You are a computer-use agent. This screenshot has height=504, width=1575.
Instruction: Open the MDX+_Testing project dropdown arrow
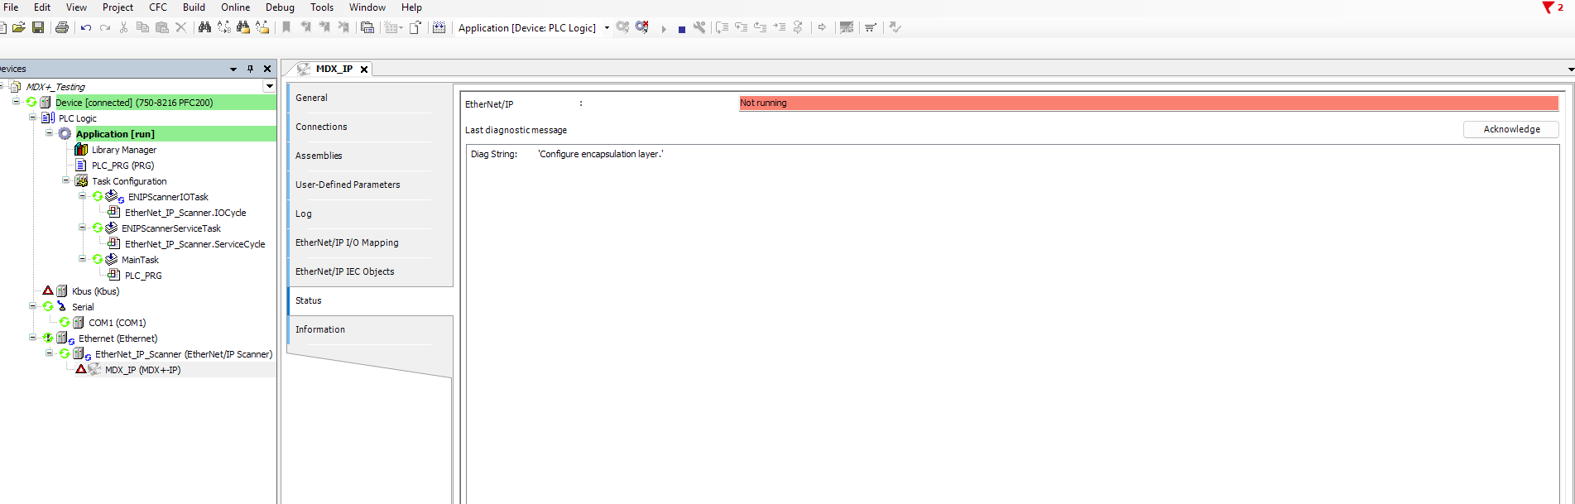pos(269,86)
